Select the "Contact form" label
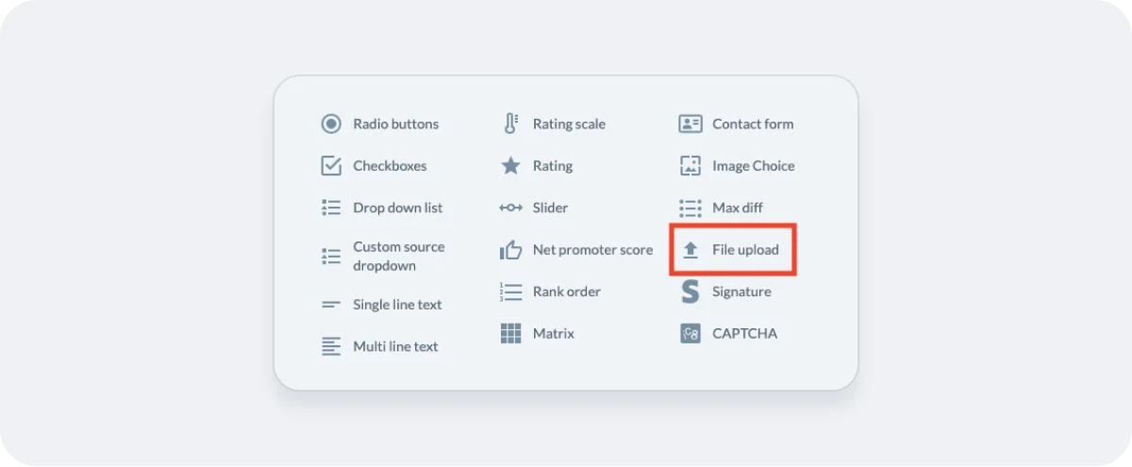The height and width of the screenshot is (467, 1132). pos(753,124)
